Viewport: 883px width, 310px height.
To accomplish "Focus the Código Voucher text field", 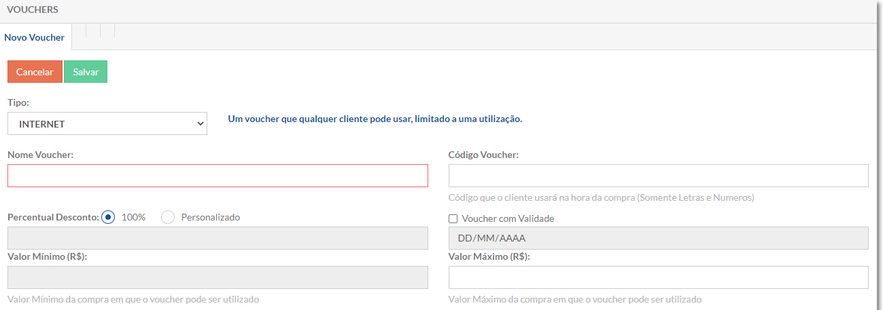I will coord(659,176).
